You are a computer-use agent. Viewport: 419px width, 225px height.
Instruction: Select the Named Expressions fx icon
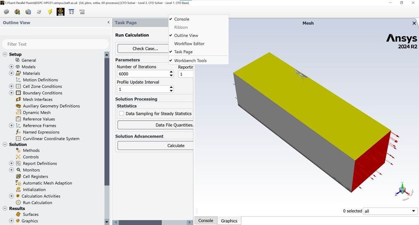pos(19,132)
